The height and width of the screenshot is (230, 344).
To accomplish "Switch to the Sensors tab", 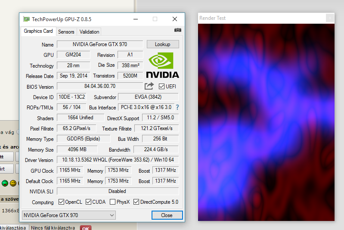I will tap(66, 32).
